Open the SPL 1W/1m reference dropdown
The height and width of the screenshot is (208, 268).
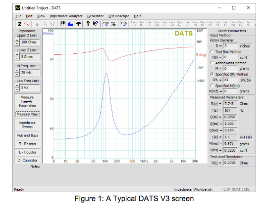point(246,80)
